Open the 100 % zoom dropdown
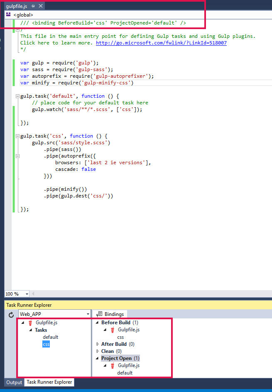The image size is (272, 392). click(27, 294)
